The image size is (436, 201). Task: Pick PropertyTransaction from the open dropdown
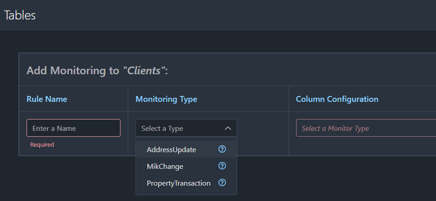[179, 183]
